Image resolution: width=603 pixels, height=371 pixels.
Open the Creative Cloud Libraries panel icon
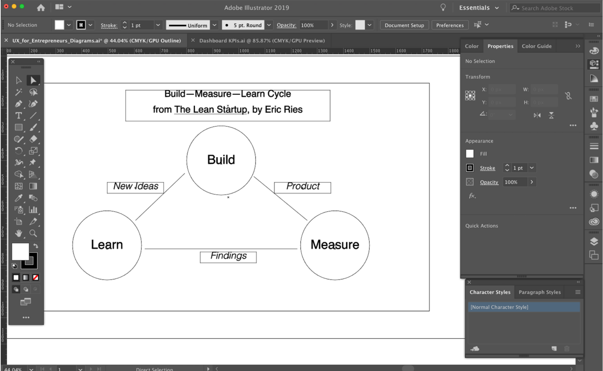pos(594,222)
